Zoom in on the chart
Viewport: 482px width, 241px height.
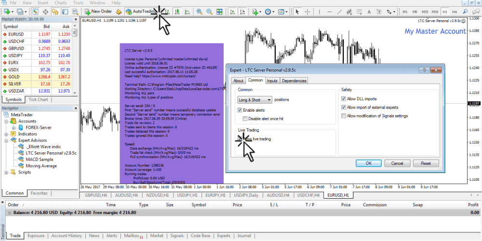point(199,12)
